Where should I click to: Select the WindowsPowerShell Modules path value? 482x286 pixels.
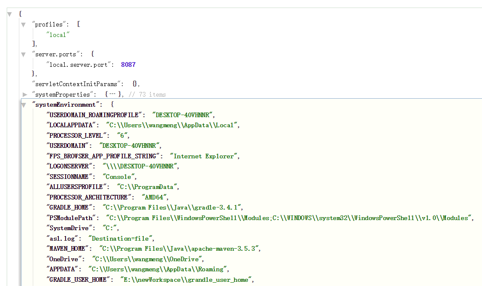[289, 218]
